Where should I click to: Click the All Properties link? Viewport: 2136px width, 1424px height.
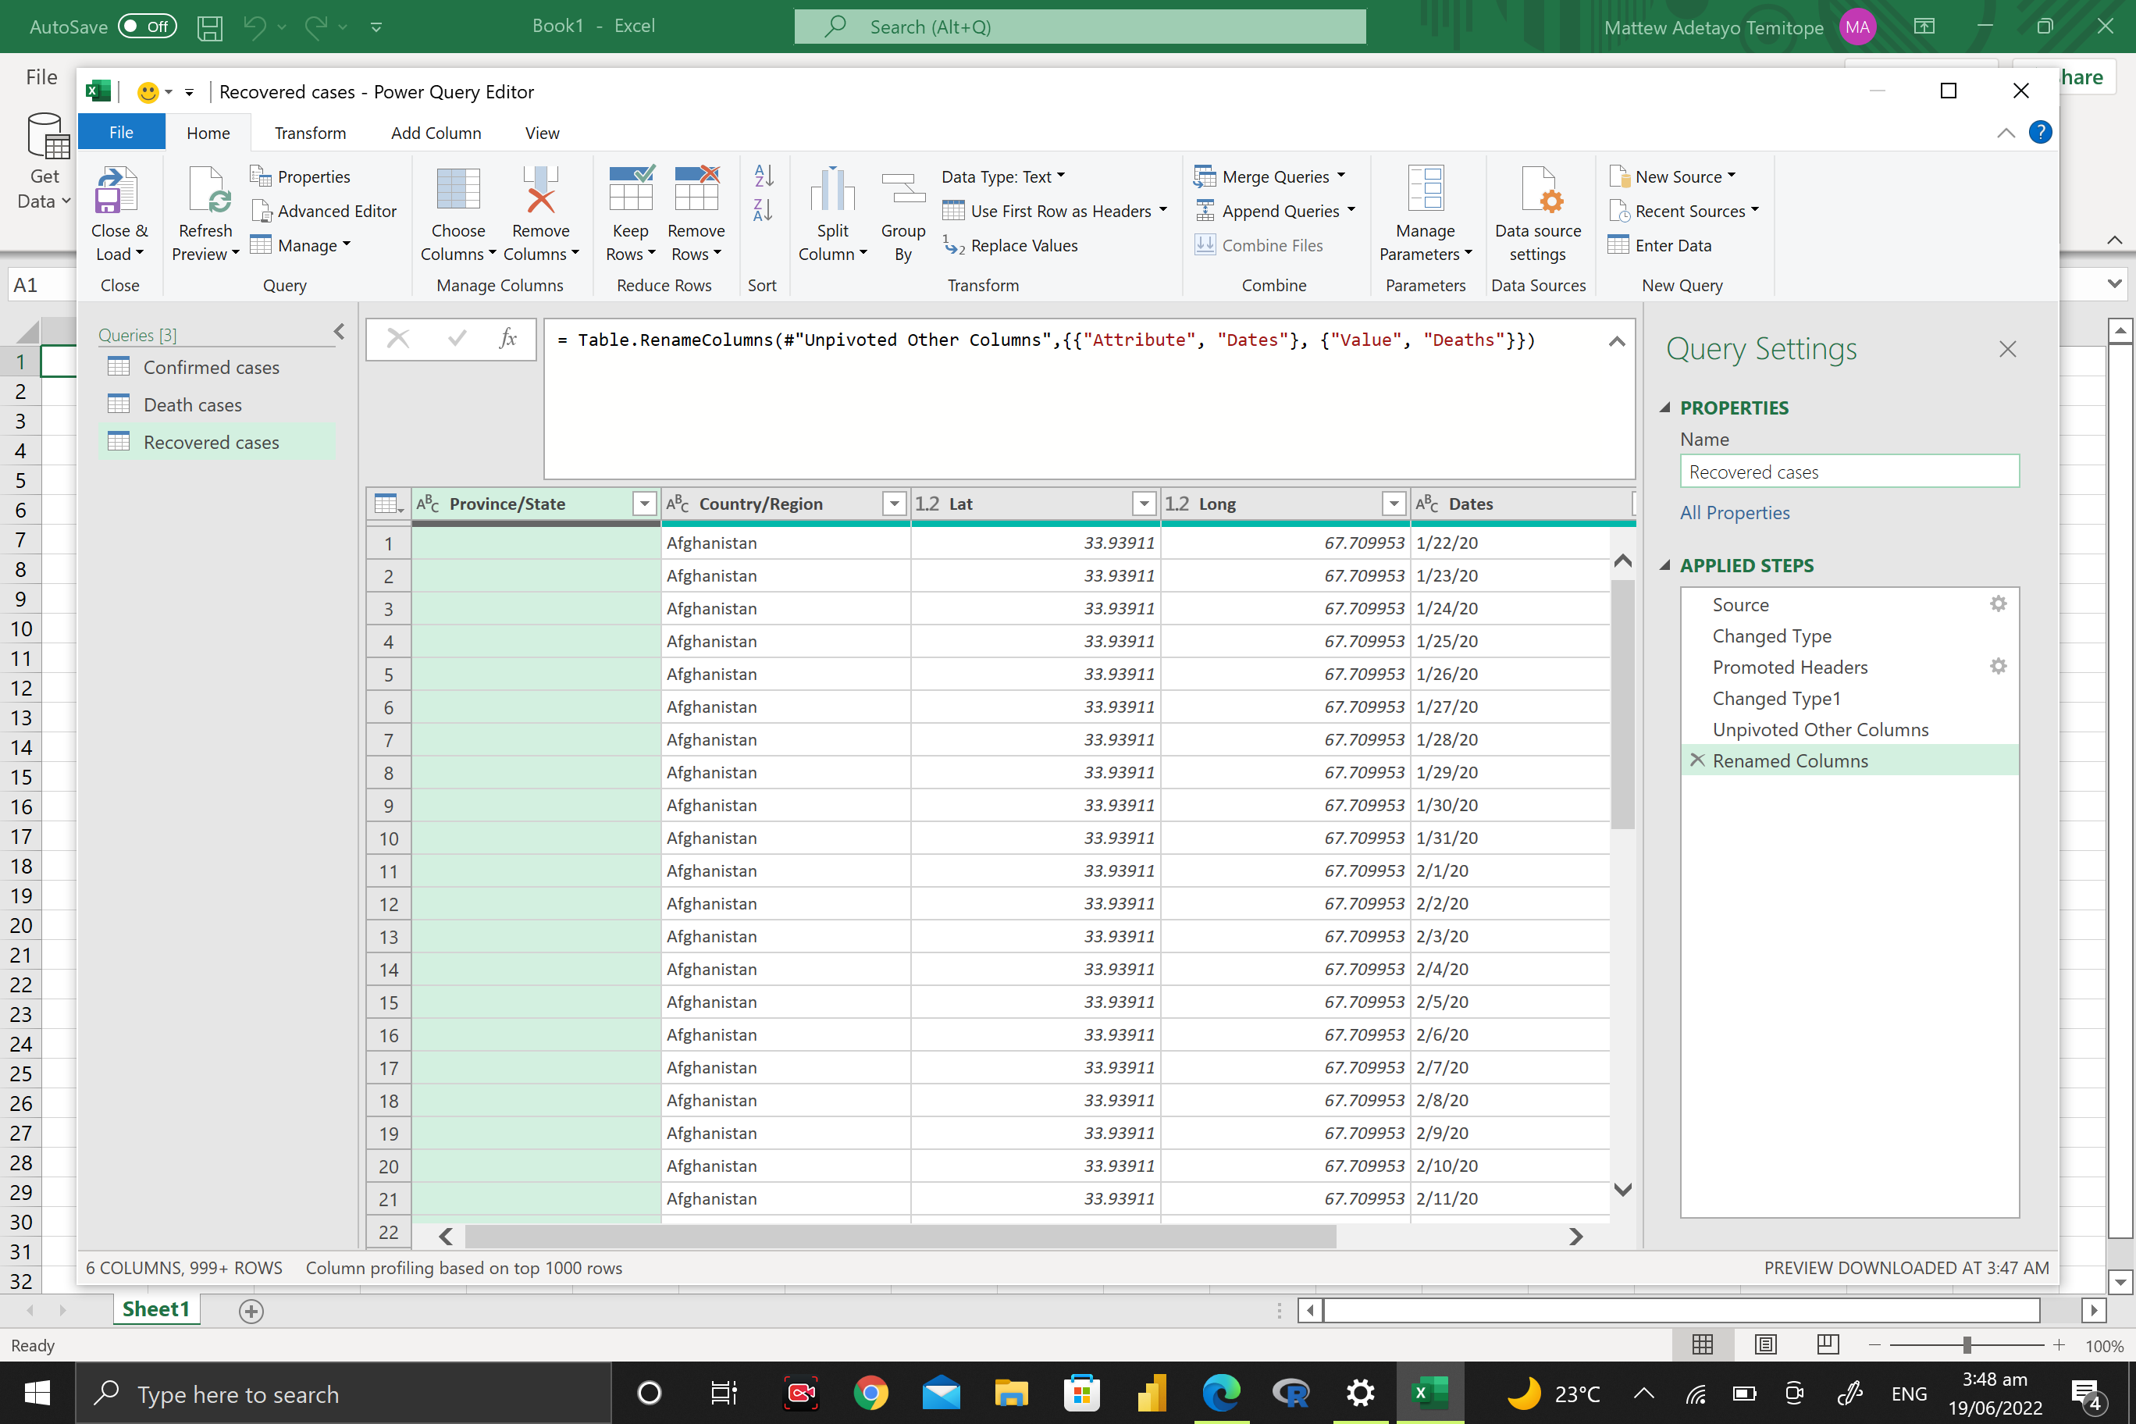click(1735, 512)
